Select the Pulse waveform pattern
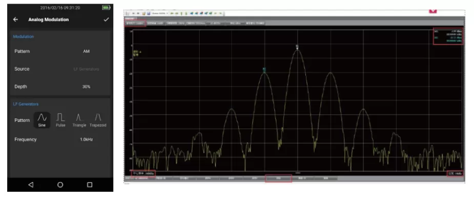Image resolution: width=474 pixels, height=198 pixels. pos(60,120)
